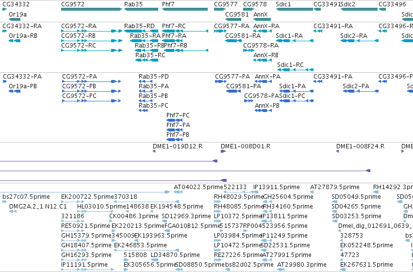The image size is (413, 272).
Task: Click the exon glyph under DME1-008D01.R
Action: point(223,151)
